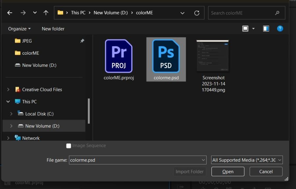
Task: Click New Volume (D:) in address path
Action: (111, 13)
